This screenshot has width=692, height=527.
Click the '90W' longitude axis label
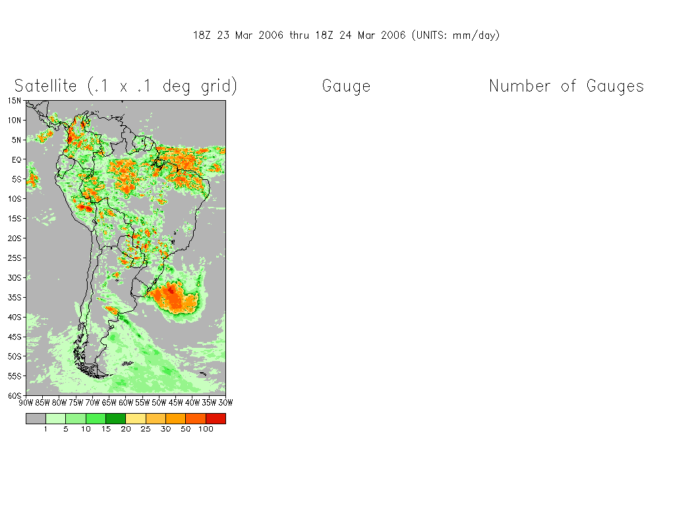pos(26,402)
